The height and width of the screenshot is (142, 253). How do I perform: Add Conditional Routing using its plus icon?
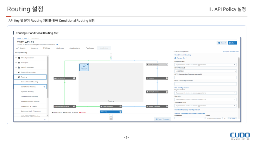click(x=44, y=86)
